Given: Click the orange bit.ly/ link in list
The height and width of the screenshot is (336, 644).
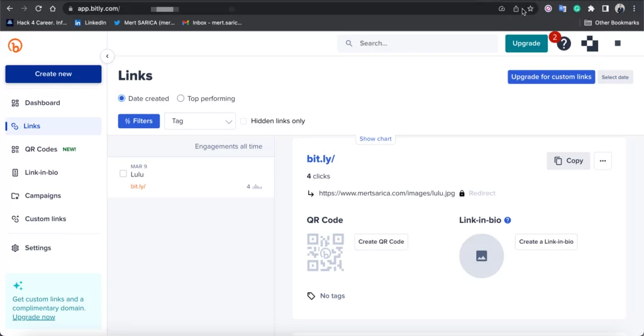Looking at the screenshot, I should pos(138,187).
